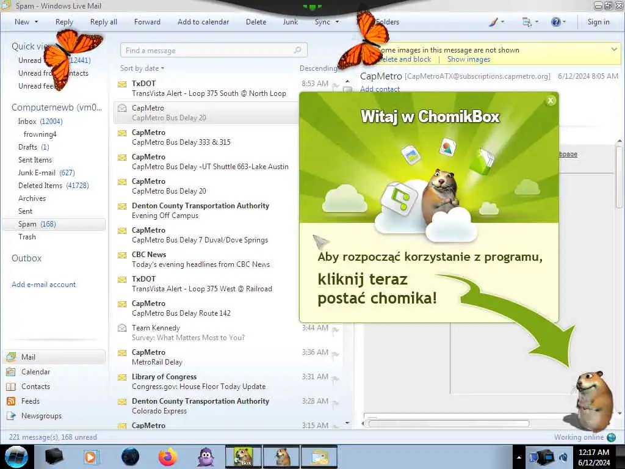The height and width of the screenshot is (469, 625).
Task: Select the Outbox folder
Action: [x=26, y=258]
